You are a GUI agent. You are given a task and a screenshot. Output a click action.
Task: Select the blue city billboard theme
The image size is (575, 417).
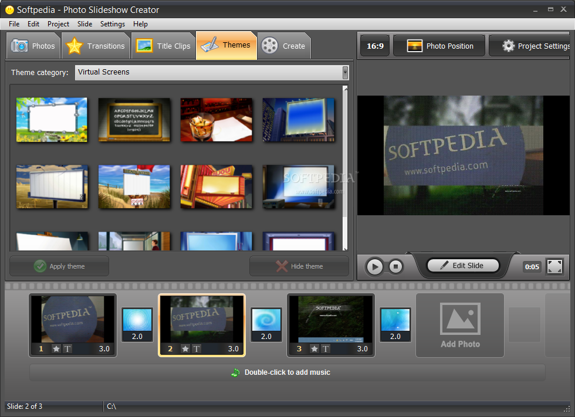coord(299,120)
